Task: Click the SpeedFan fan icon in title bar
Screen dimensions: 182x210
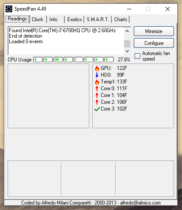Action: (9, 9)
